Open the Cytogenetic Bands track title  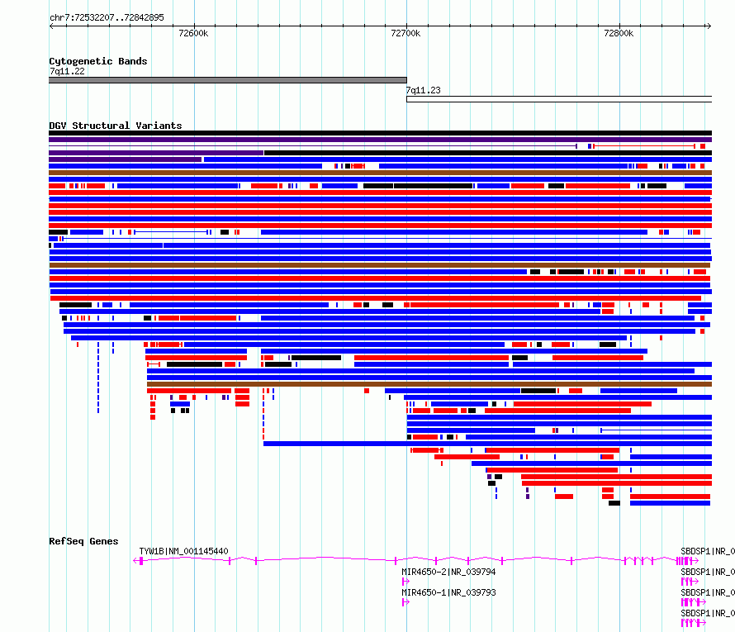pos(98,61)
